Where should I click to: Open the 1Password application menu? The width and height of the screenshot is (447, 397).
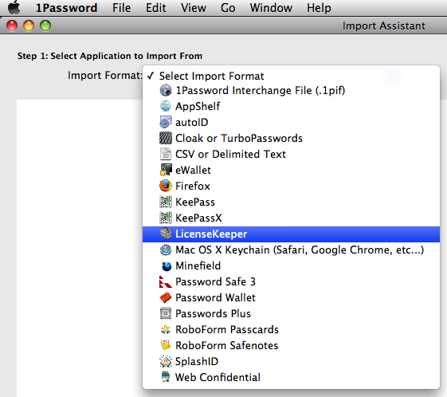66,8
